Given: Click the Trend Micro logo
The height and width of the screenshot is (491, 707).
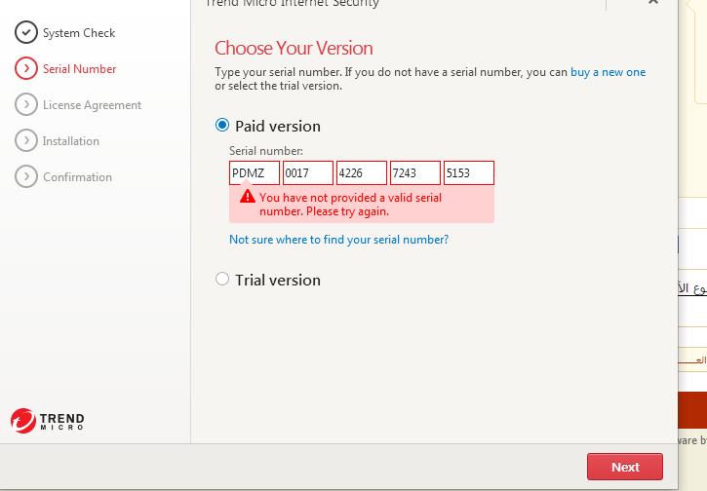Looking at the screenshot, I should (48, 421).
